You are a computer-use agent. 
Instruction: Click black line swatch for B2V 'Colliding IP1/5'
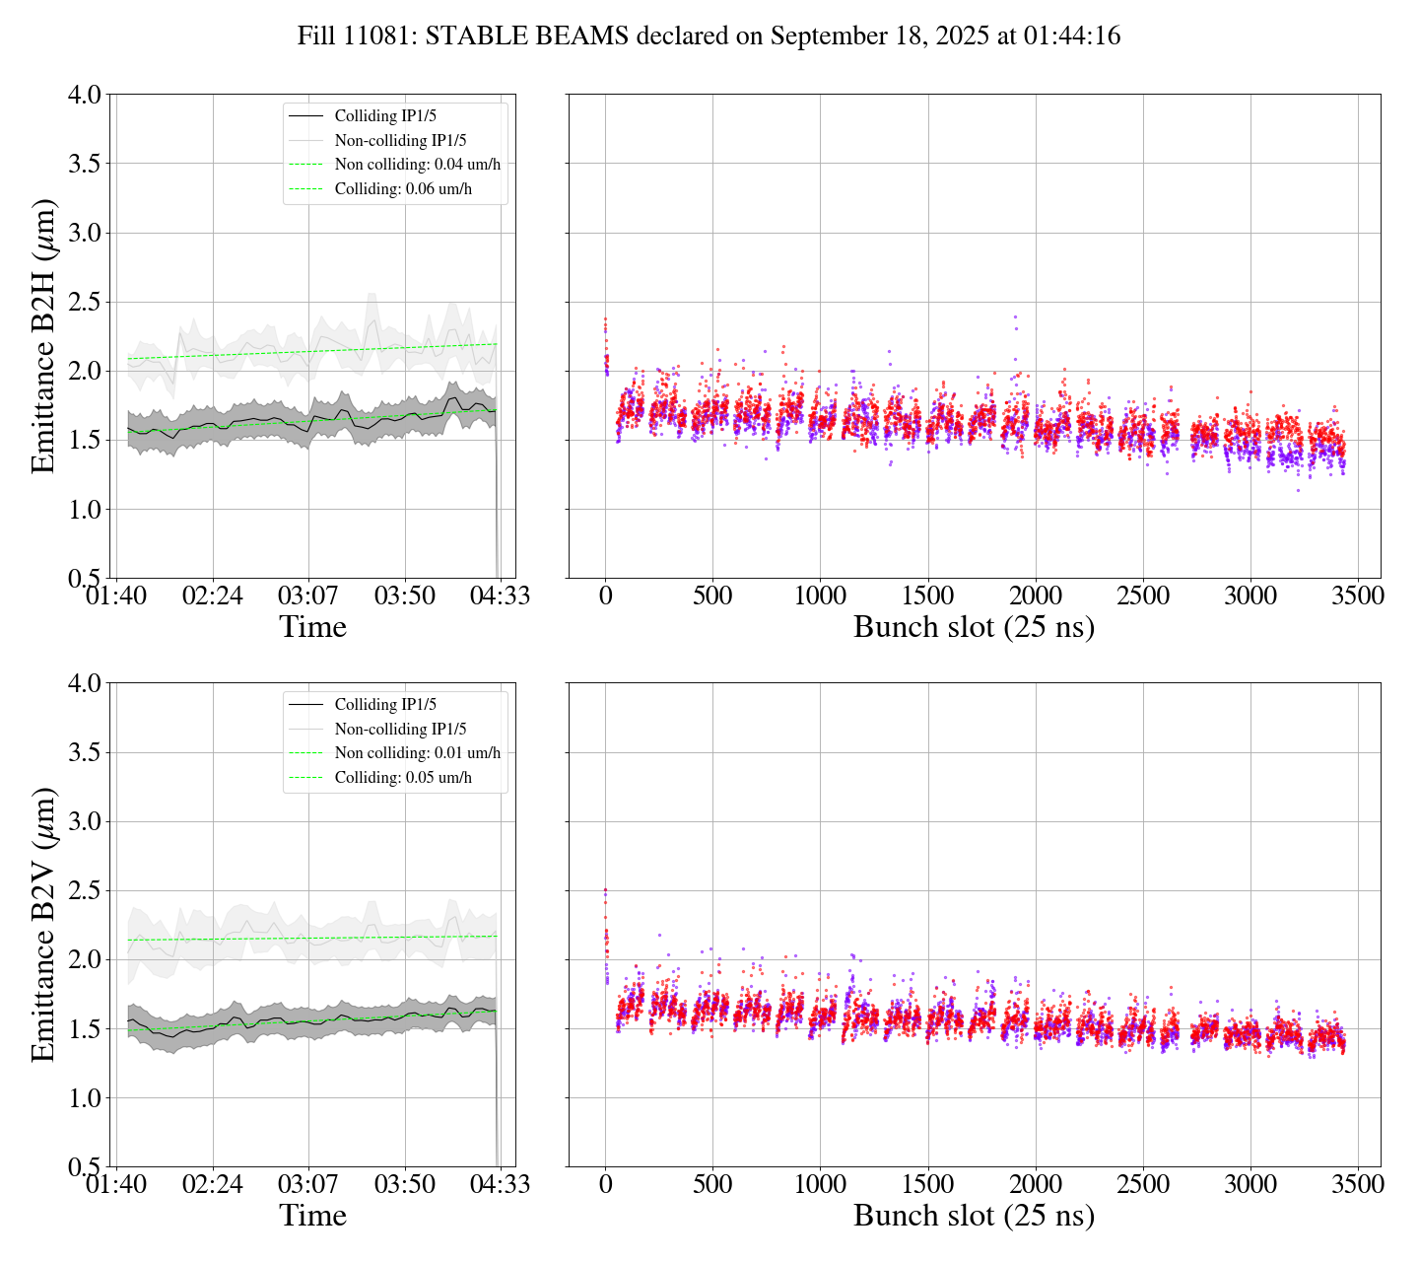coord(305,705)
